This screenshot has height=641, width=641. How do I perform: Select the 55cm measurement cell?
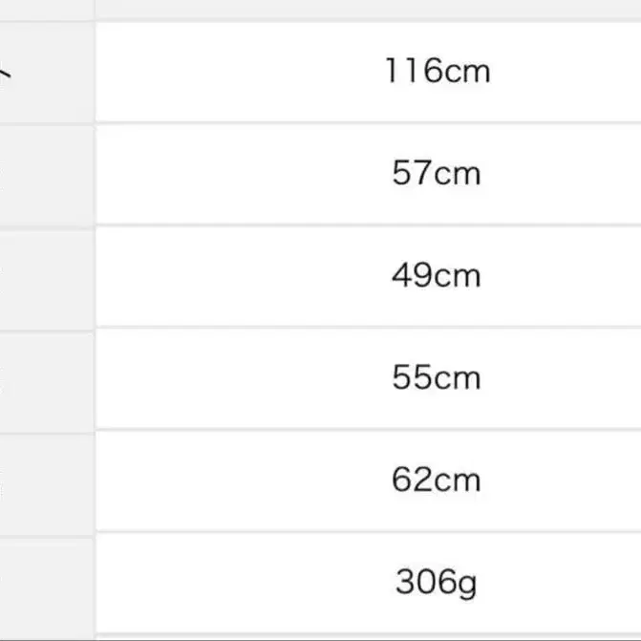click(x=437, y=378)
